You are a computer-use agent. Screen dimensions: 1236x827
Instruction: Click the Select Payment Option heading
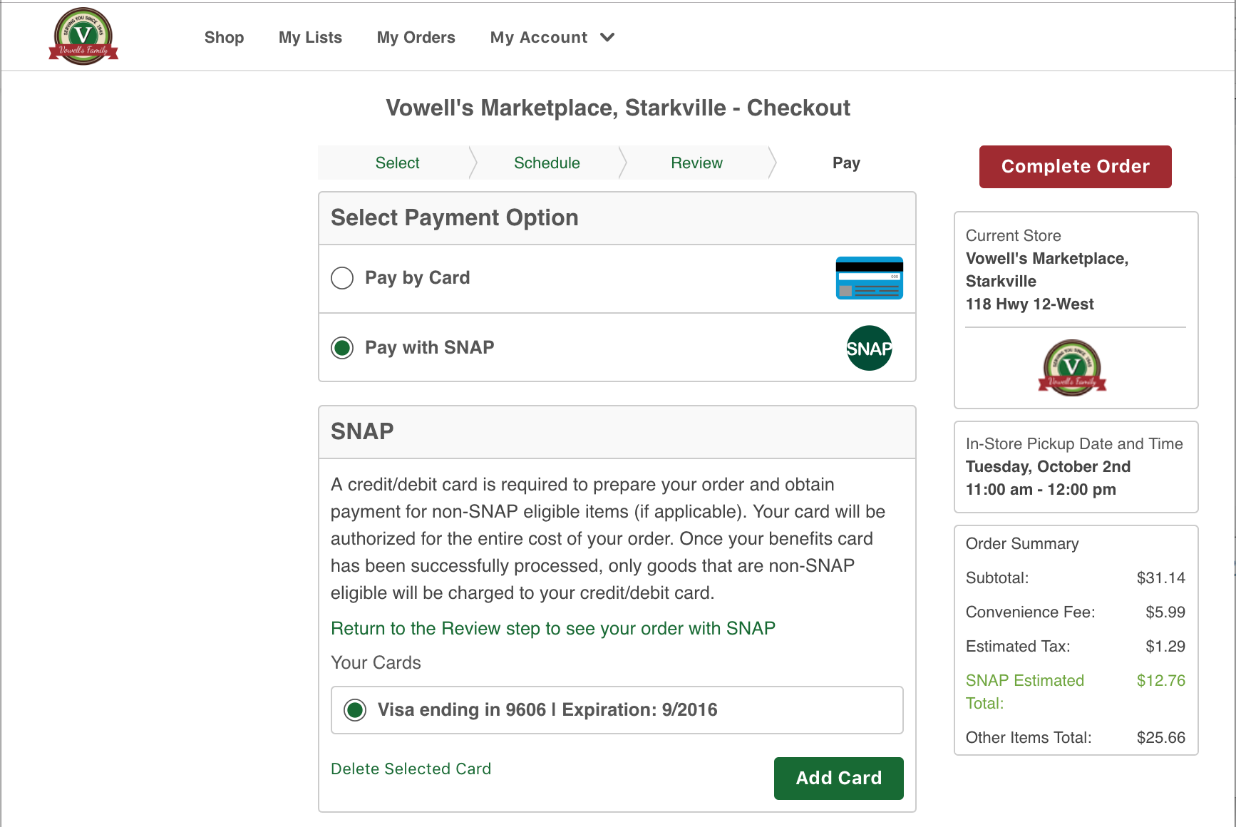pos(454,217)
